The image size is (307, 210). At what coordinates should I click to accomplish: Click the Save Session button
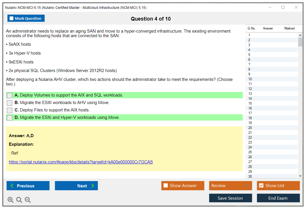point(230,198)
